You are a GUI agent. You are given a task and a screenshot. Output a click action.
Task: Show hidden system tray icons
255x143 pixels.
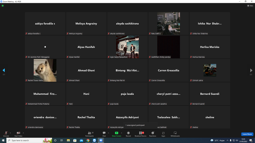[228, 140]
